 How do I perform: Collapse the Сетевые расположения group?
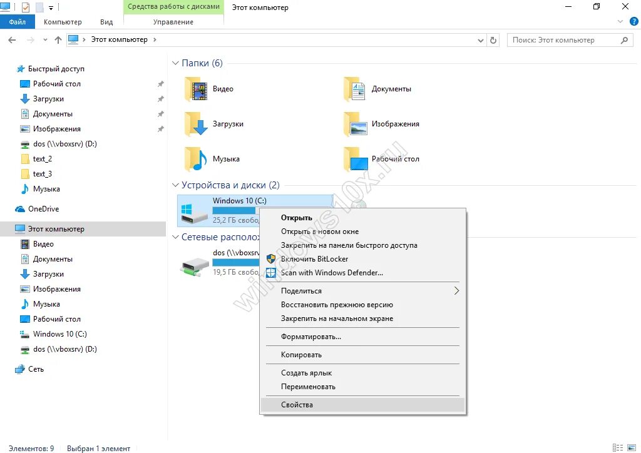coord(175,237)
